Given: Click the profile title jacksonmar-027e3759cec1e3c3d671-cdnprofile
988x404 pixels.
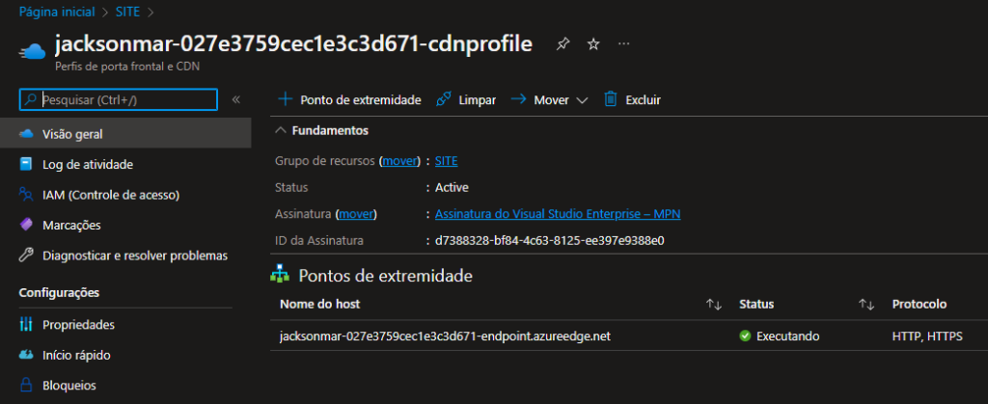Looking at the screenshot, I should pos(293,44).
